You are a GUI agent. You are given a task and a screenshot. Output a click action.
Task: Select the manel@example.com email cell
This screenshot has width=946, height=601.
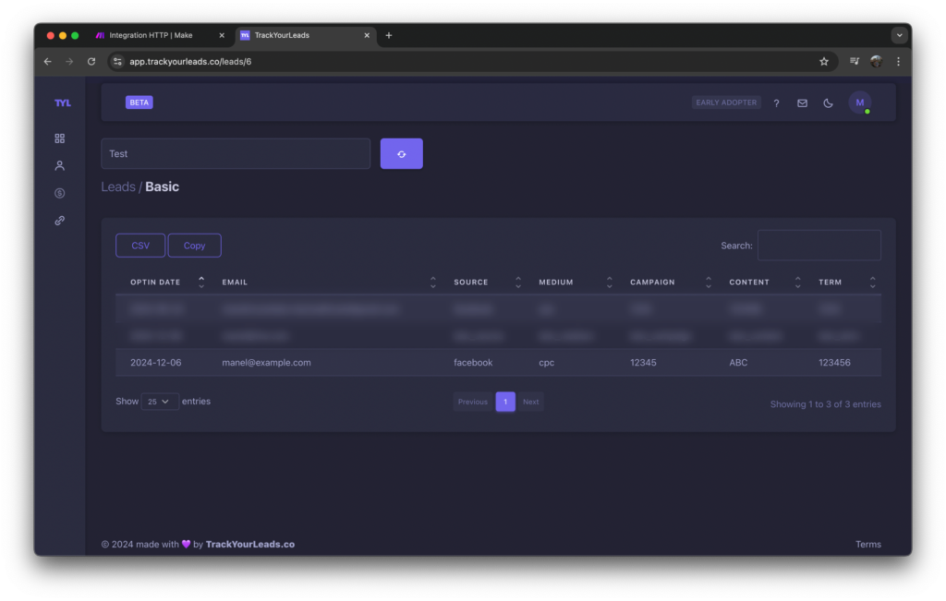click(x=267, y=363)
